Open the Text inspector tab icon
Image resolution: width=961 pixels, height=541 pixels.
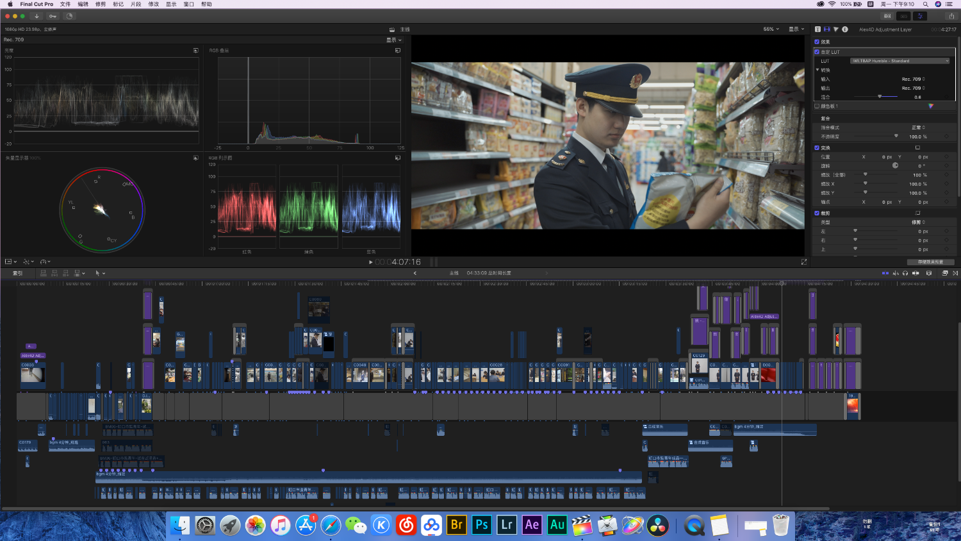817,29
